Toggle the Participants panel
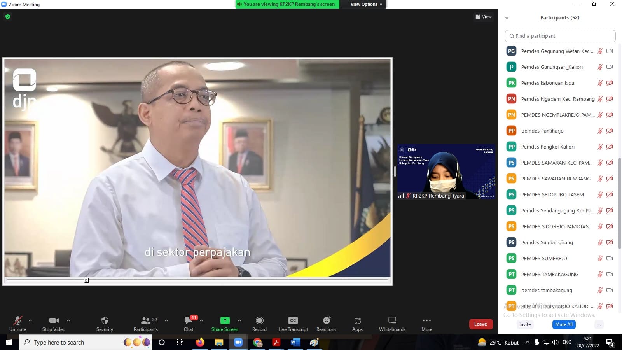This screenshot has width=622, height=350. tap(146, 320)
